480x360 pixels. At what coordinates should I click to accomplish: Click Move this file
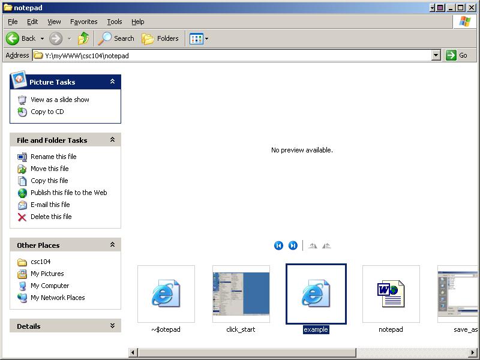tap(50, 169)
